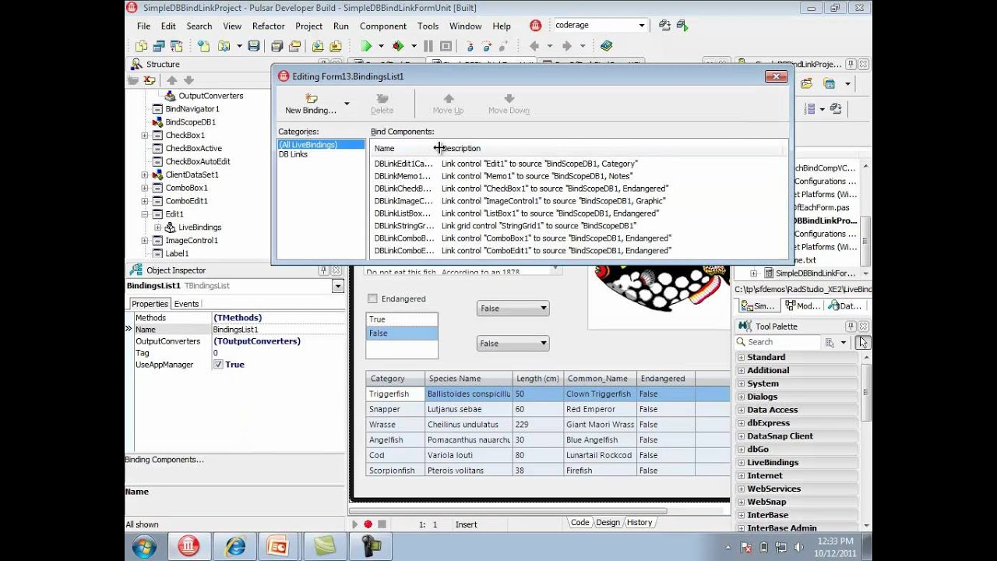Click the Windows Start orb
This screenshot has width=997, height=561.
point(144,546)
